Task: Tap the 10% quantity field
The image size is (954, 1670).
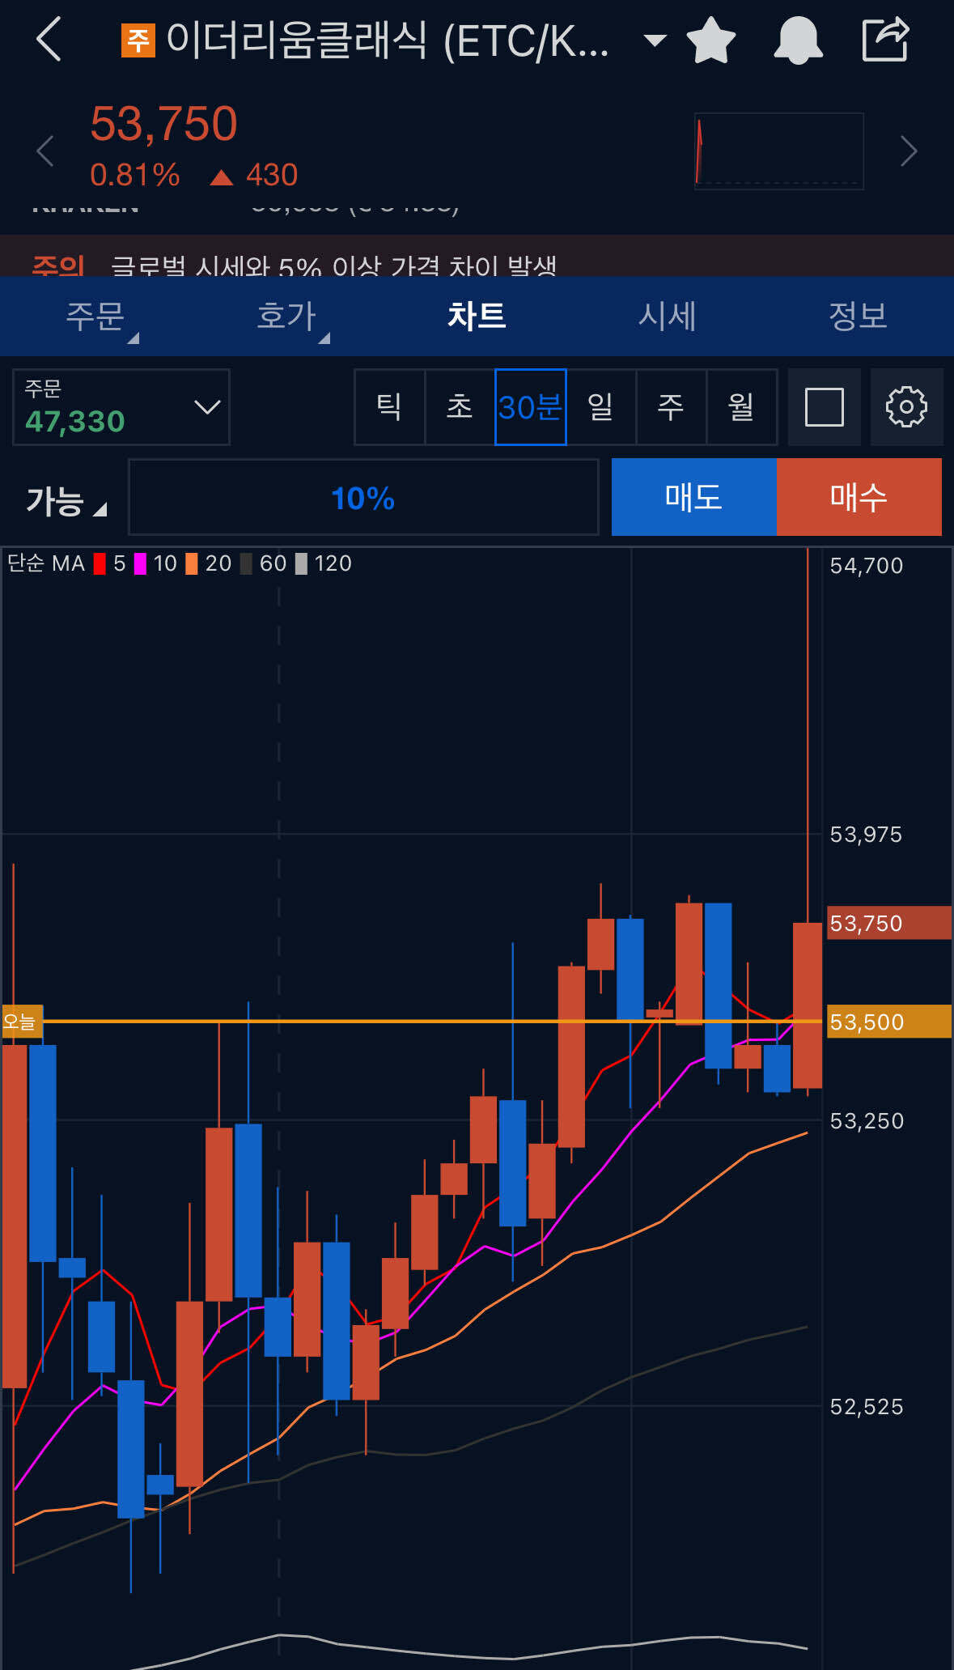Action: coord(363,498)
